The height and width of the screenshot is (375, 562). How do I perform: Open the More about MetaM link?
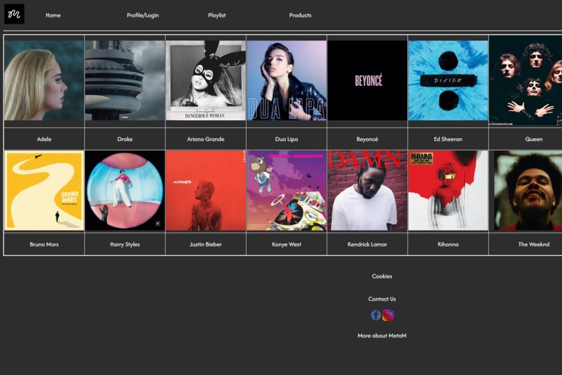coord(382,336)
